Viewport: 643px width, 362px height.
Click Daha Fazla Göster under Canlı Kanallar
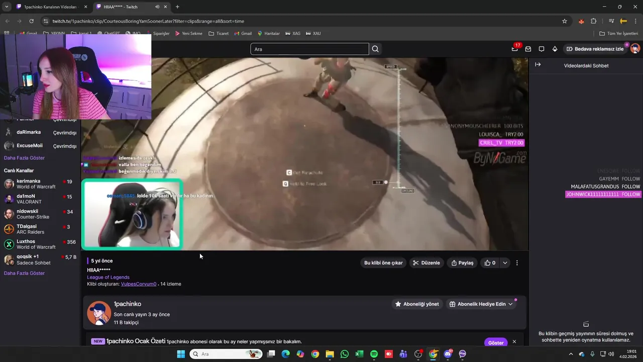point(24,273)
